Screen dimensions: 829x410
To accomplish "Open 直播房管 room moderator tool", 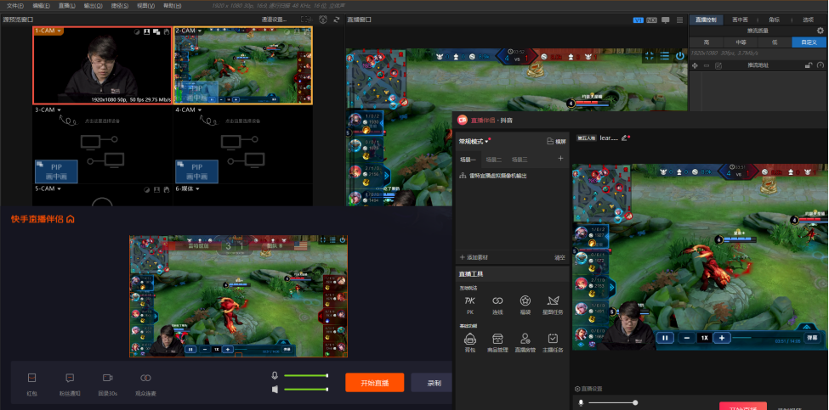I will click(525, 342).
